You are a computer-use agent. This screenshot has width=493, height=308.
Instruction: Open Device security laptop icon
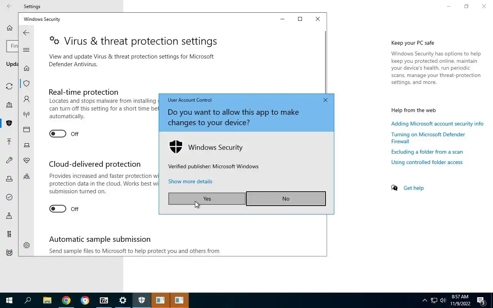coord(27,145)
